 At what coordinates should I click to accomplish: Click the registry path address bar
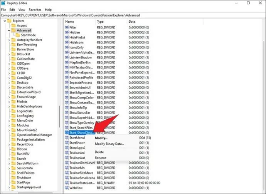133,15
